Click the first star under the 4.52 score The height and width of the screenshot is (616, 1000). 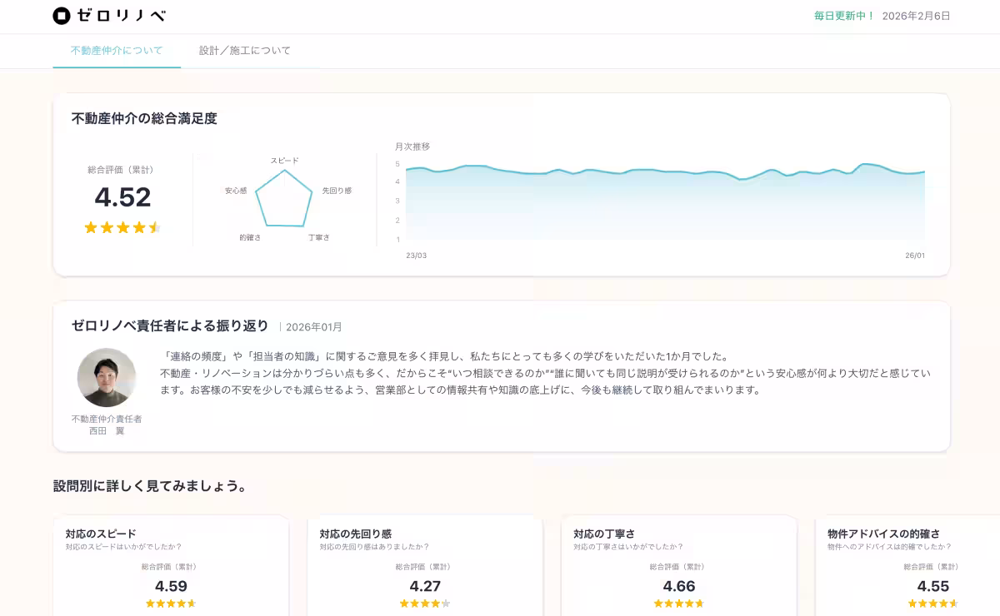[x=88, y=226]
